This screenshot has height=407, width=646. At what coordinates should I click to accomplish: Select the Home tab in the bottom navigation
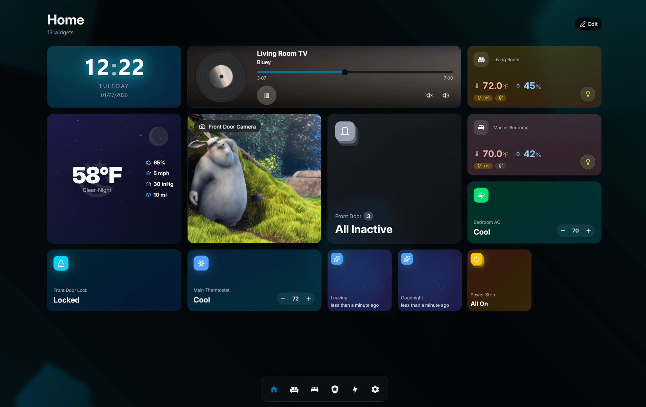274,389
